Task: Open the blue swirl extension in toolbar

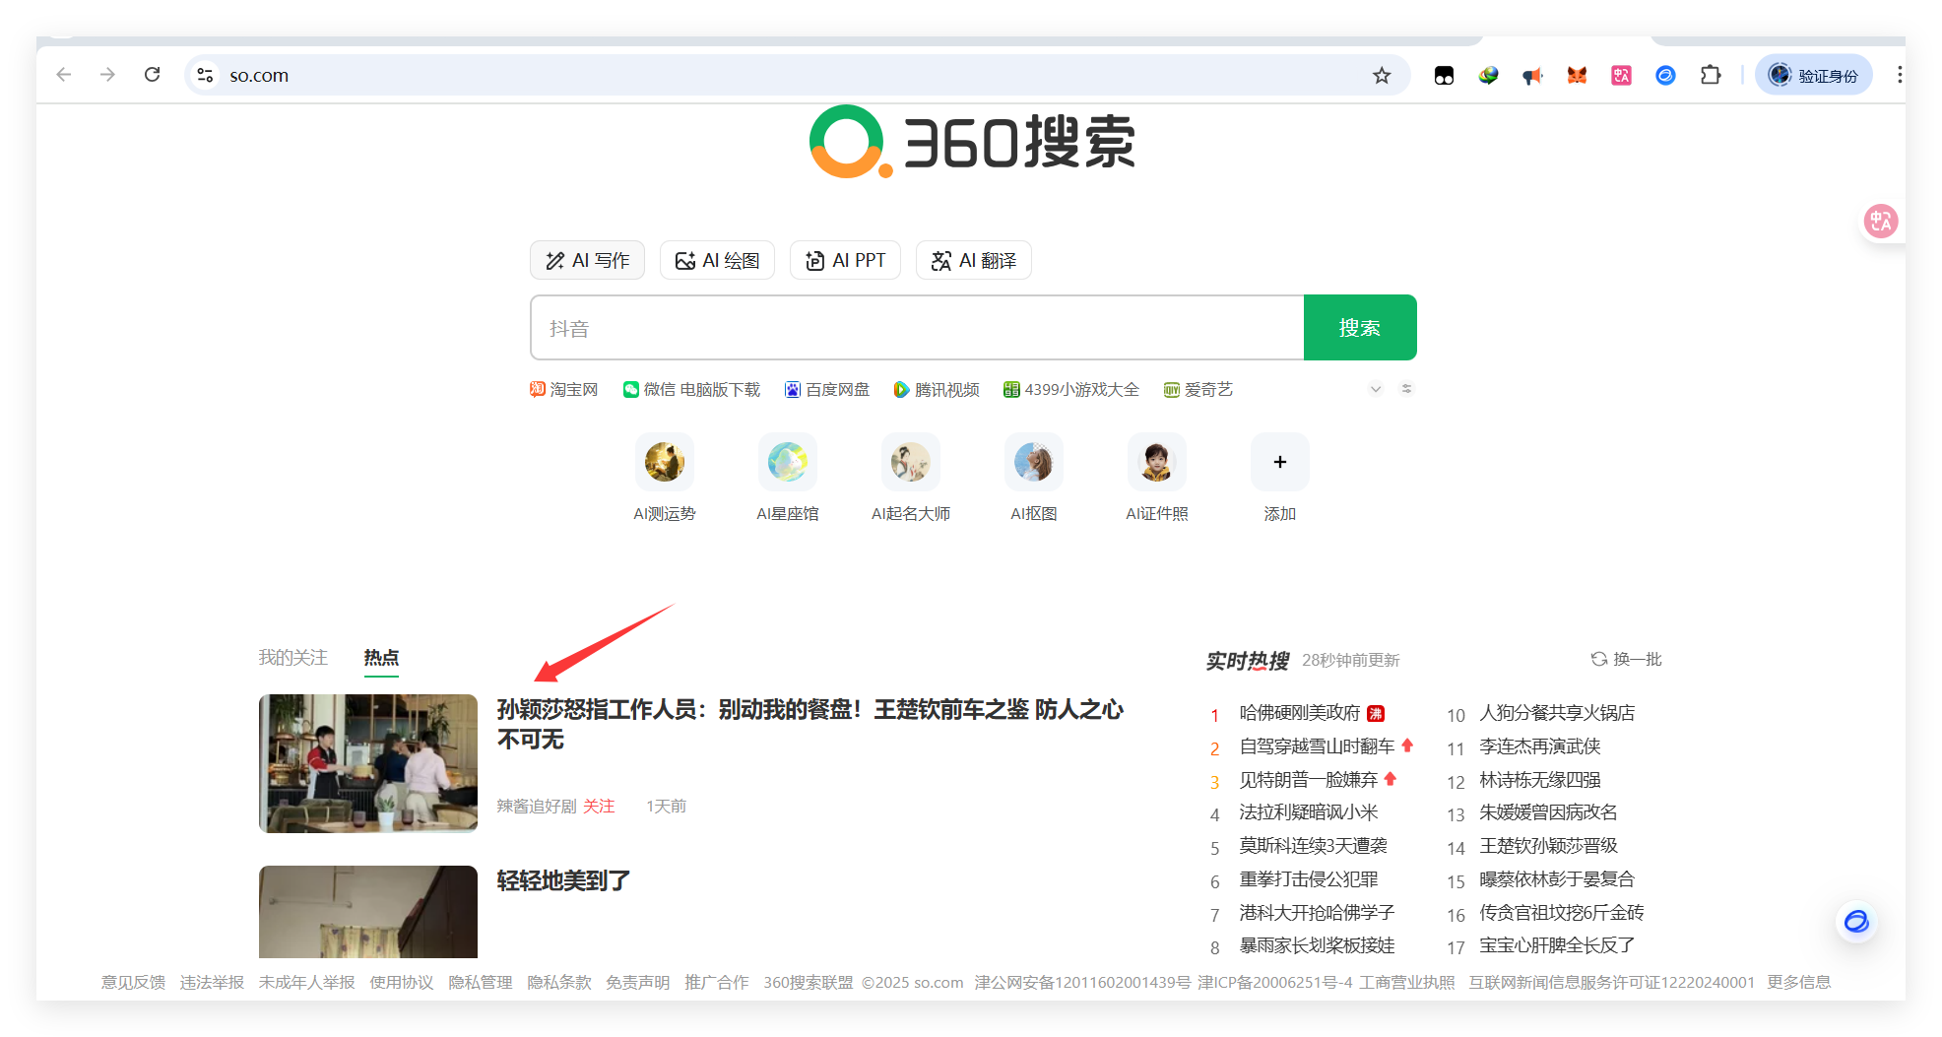Action: click(x=1665, y=75)
